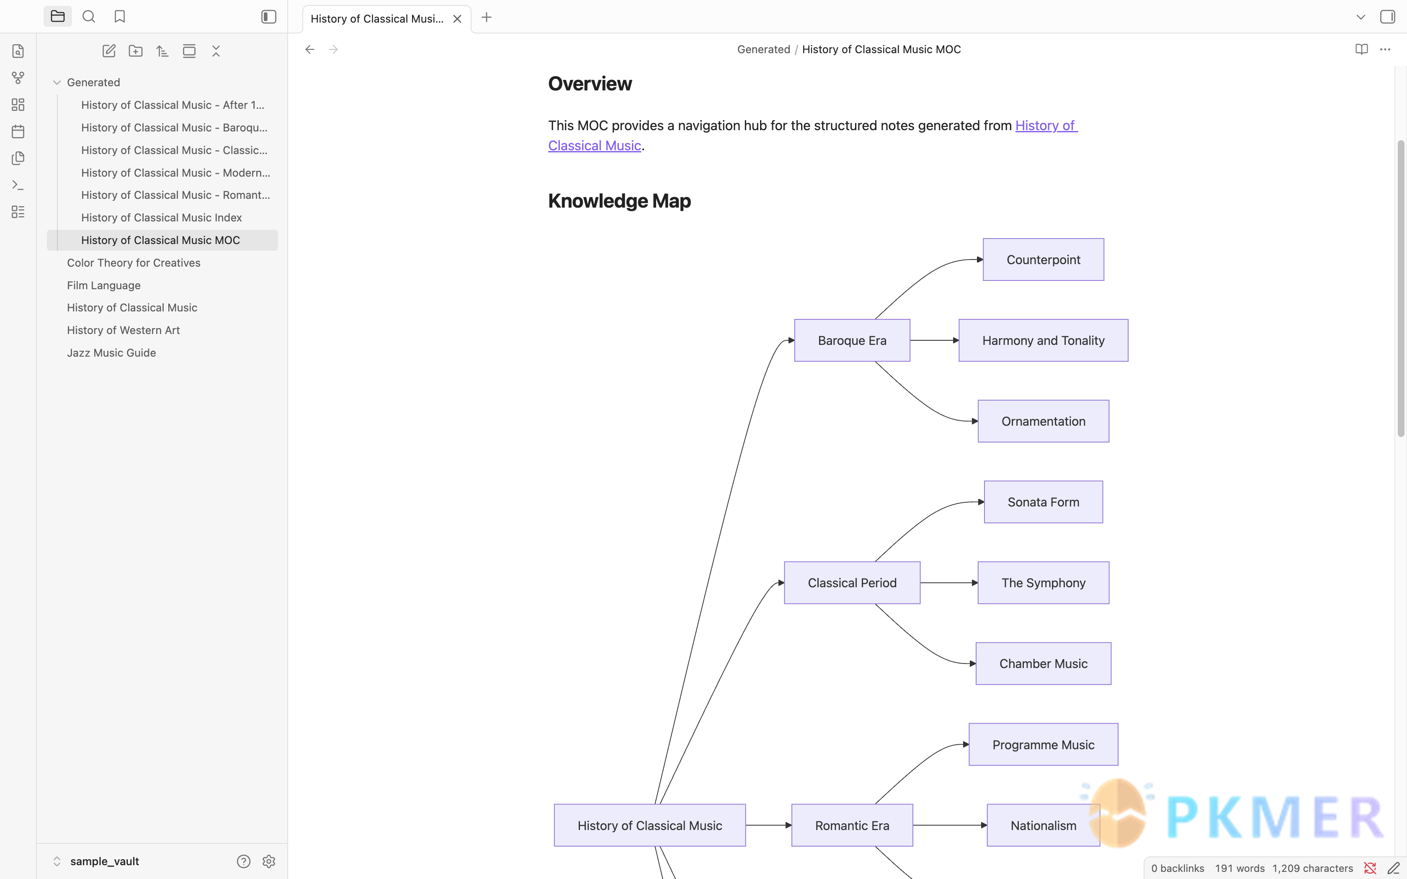This screenshot has width=1407, height=879.
Task: Create a new canvas from the ribbon
Action: point(18,105)
